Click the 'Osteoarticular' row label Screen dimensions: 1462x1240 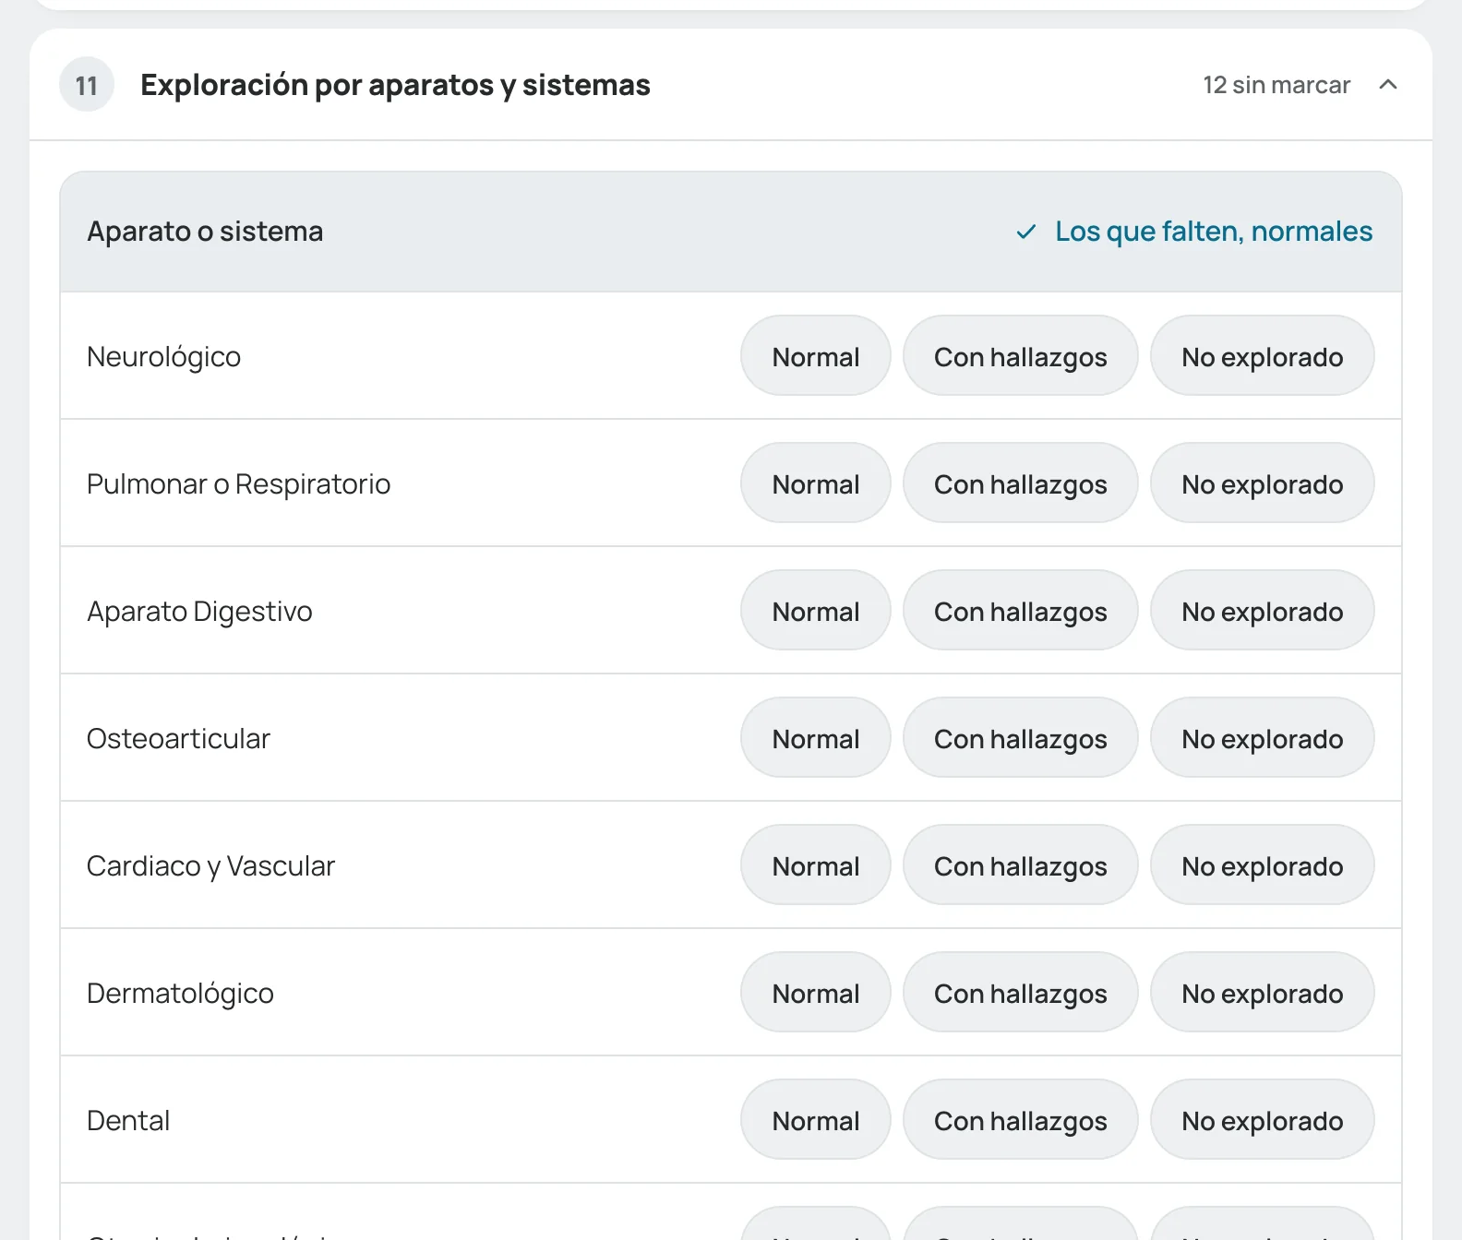pos(178,739)
